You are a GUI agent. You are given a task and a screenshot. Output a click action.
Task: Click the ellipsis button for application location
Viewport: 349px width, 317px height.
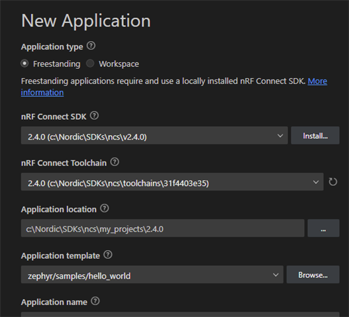click(323, 228)
